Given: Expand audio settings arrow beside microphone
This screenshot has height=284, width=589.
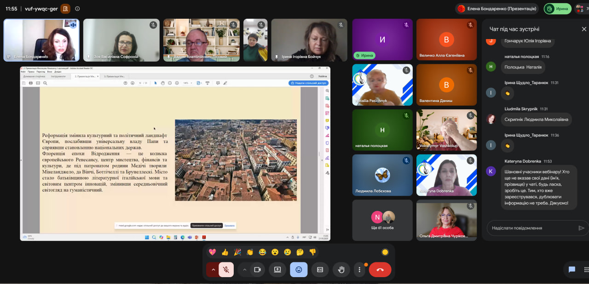Looking at the screenshot, I should point(213,270).
